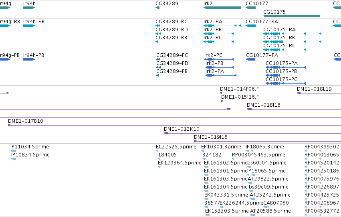Click the Irk2 gene bar glyph
The height and width of the screenshot is (217, 341).
222,8
